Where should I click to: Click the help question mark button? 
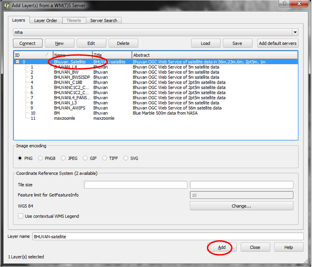(x=285, y=4)
